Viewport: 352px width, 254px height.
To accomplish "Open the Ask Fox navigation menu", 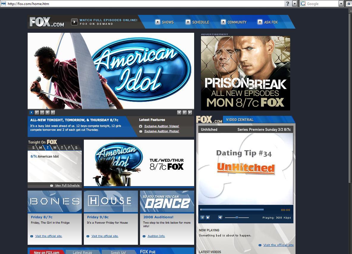I will (x=271, y=22).
